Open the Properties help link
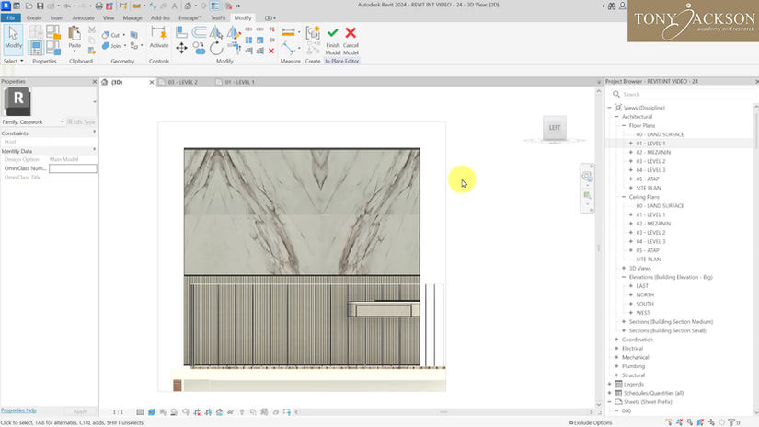Image resolution: width=759 pixels, height=427 pixels. 18,410
